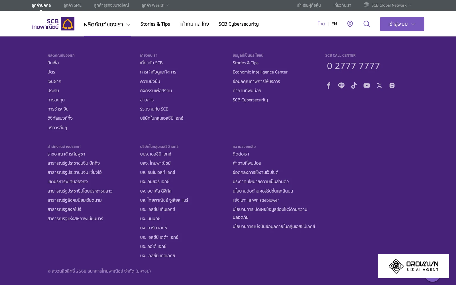Open Stories & Tips in the navigation bar
The width and height of the screenshot is (456, 285).
155,24
